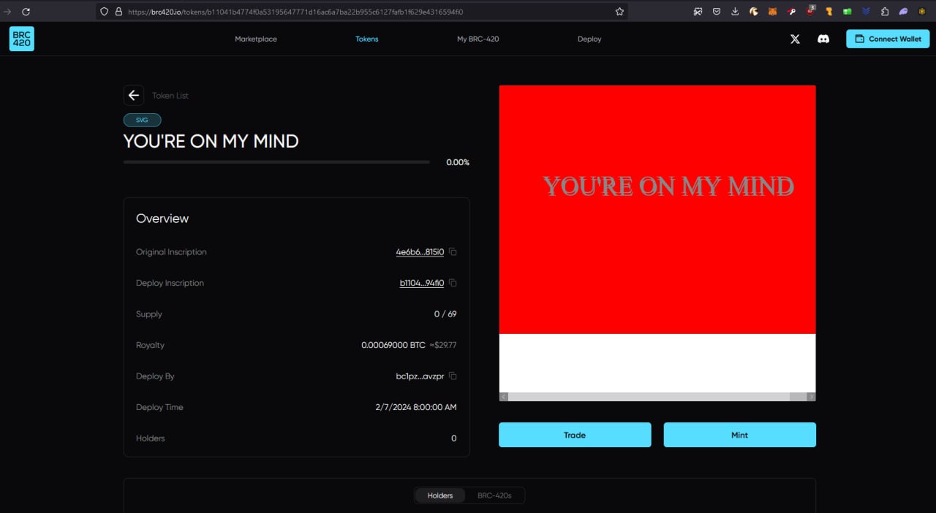Open the purple Phantom-style extension icon
Screen dimensions: 936x513
(x=904, y=12)
